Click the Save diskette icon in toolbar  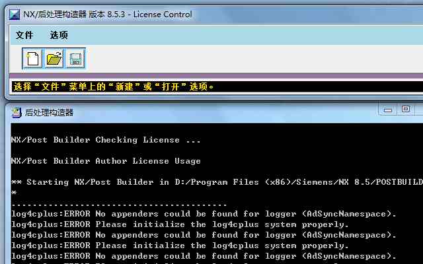coord(75,59)
